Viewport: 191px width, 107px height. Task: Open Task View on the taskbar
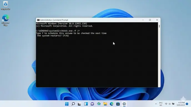79,104
